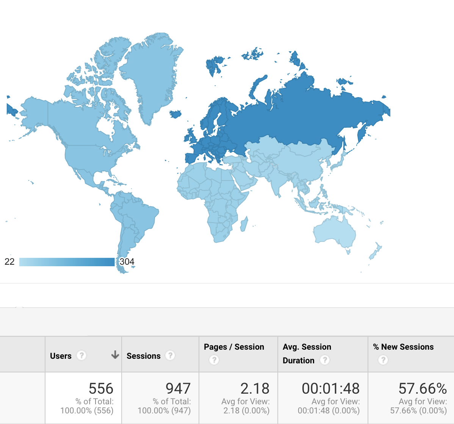Sort table by Sessions column header
Viewport: 454px width, 424px height.
pos(143,356)
